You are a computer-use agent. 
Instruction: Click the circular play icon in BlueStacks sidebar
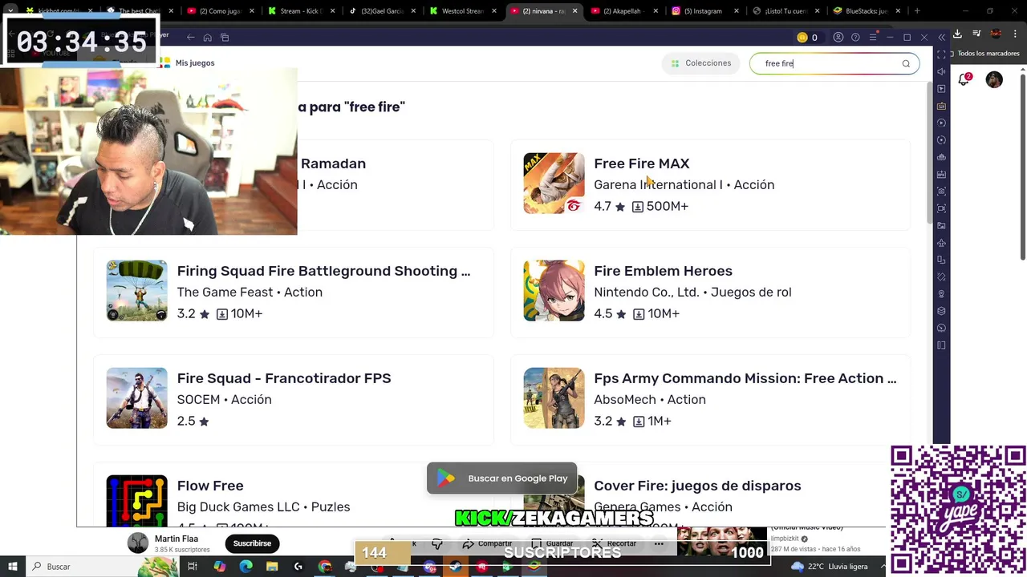pos(942,123)
